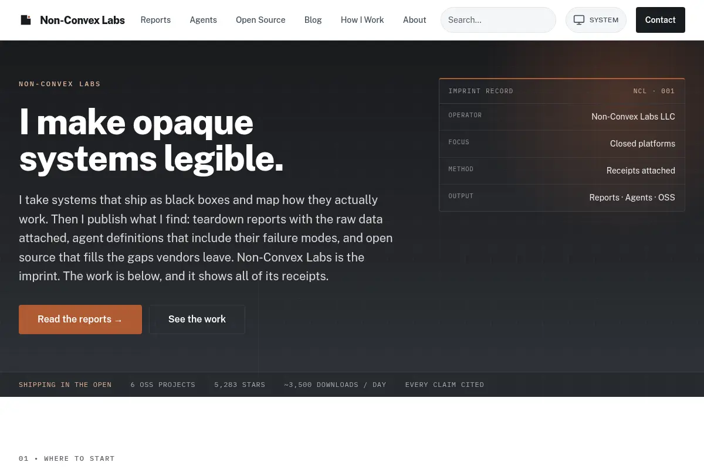This screenshot has height=469, width=704.
Task: Focus the Search input field
Action: 498,20
